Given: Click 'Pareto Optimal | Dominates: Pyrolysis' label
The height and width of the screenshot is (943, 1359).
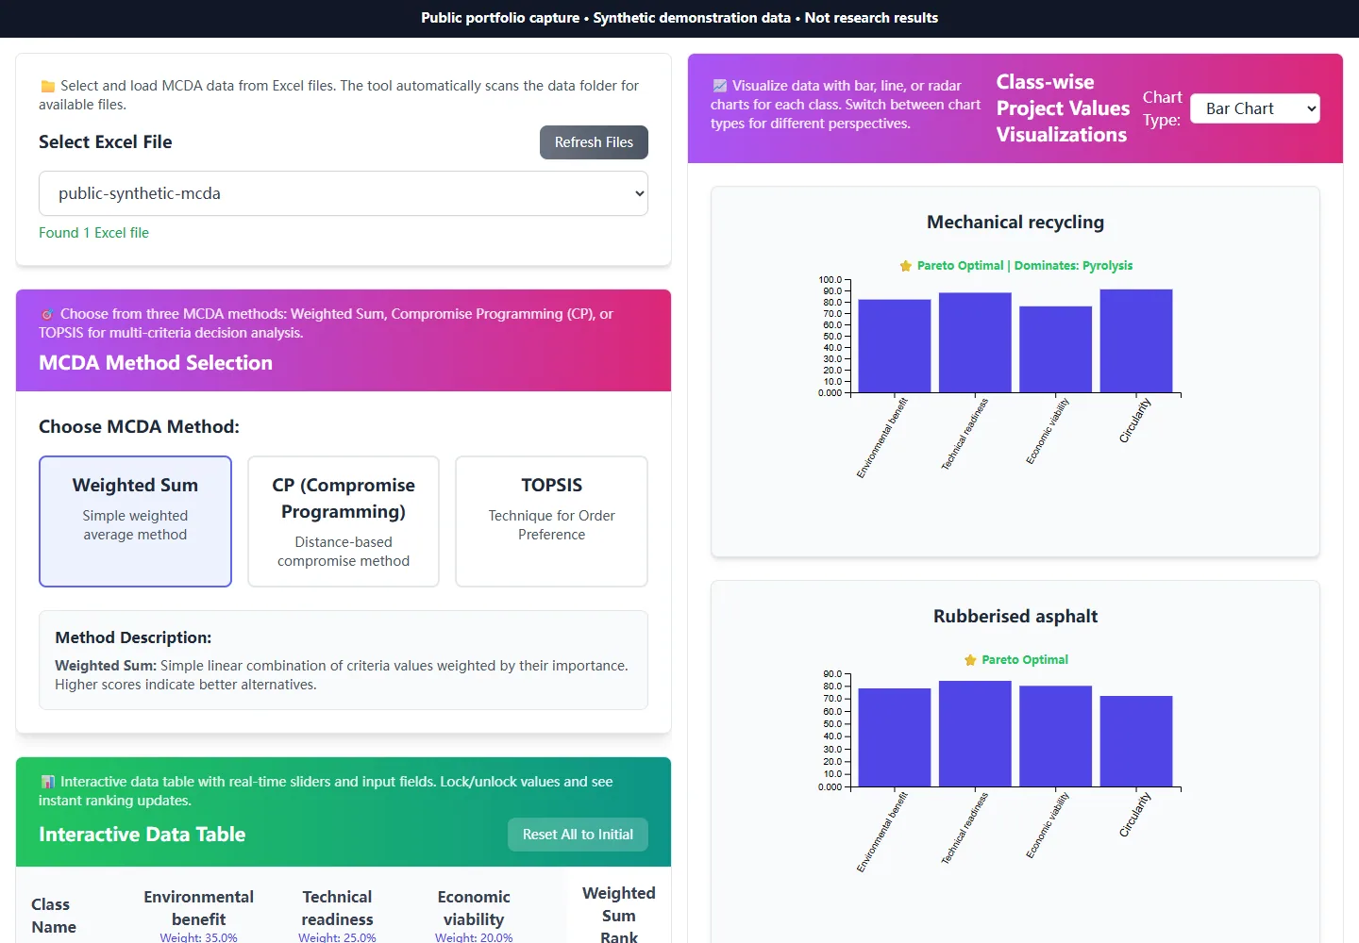Looking at the screenshot, I should [x=1025, y=266].
